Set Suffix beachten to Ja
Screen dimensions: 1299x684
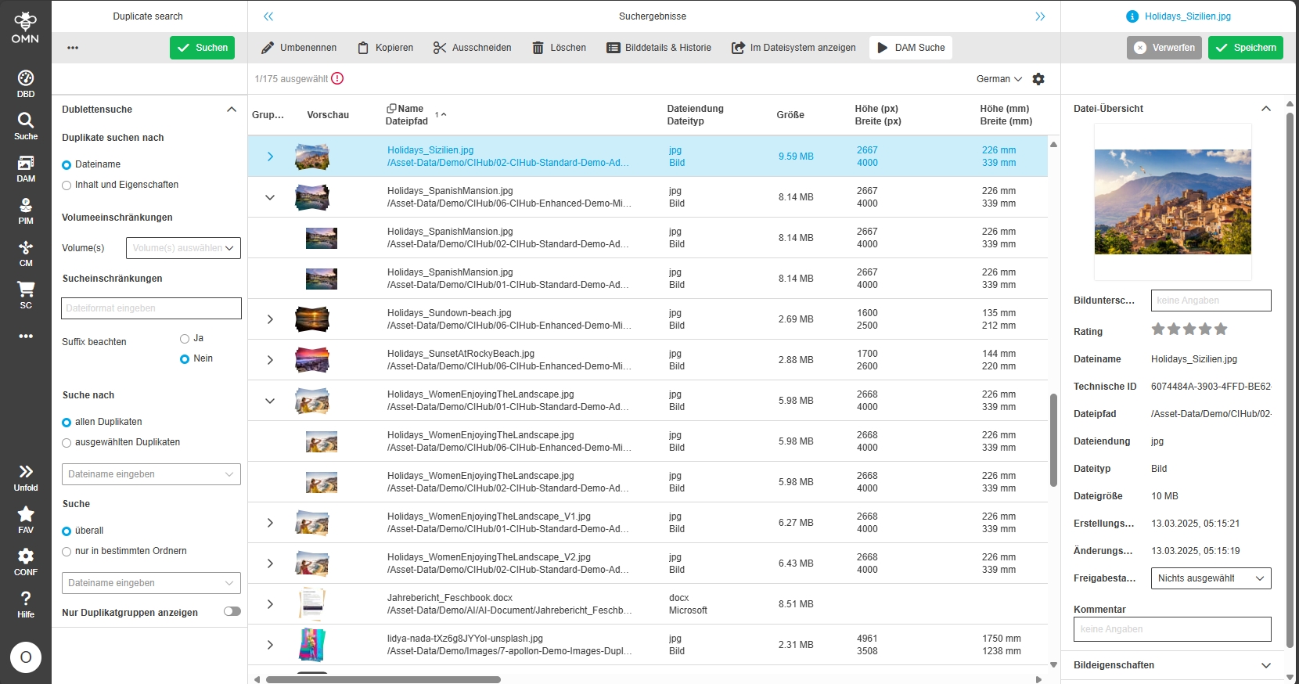pyautogui.click(x=185, y=339)
